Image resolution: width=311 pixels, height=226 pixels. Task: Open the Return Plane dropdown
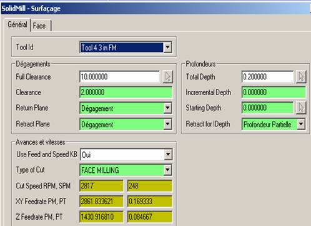[167, 108]
